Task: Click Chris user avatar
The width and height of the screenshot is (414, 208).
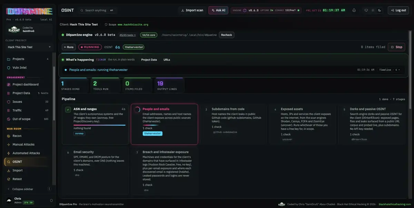Action: tap(9, 200)
